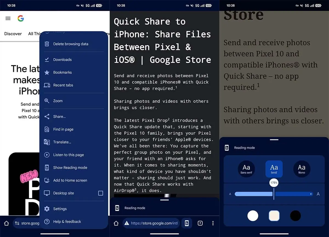Select the sepia background color swatch
The image size is (329, 237).
[274, 216]
